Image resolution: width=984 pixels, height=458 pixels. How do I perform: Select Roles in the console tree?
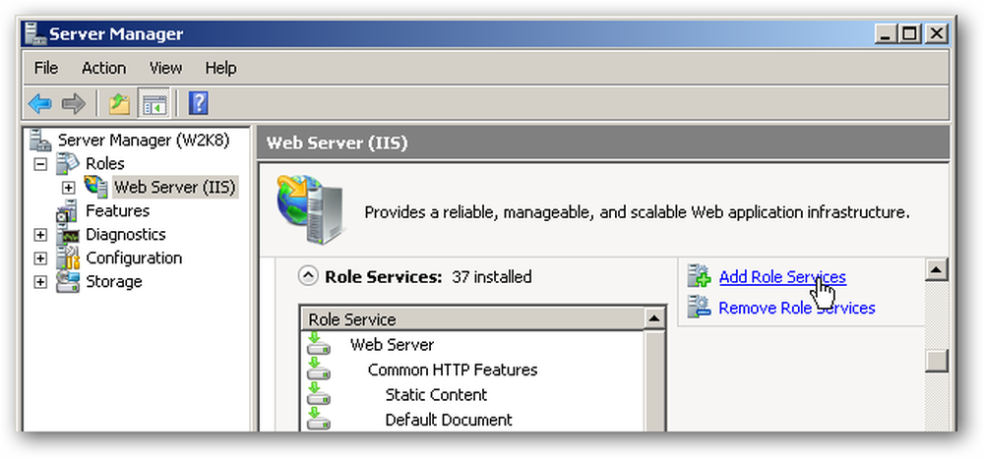pos(105,163)
